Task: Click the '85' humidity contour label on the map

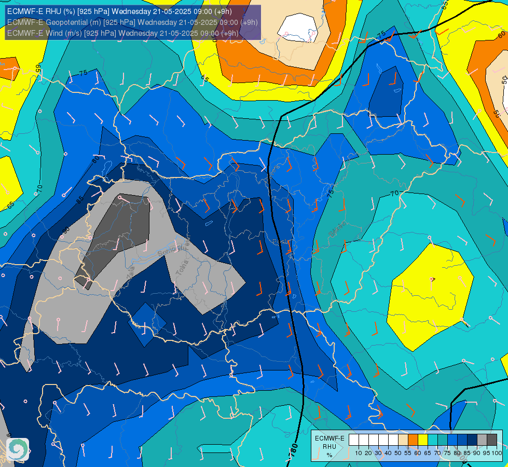Action: pos(80,199)
